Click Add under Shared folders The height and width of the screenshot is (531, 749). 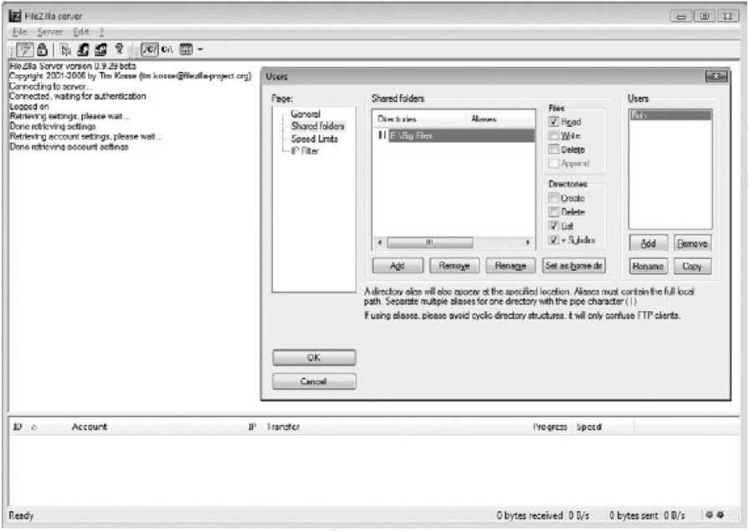[398, 266]
